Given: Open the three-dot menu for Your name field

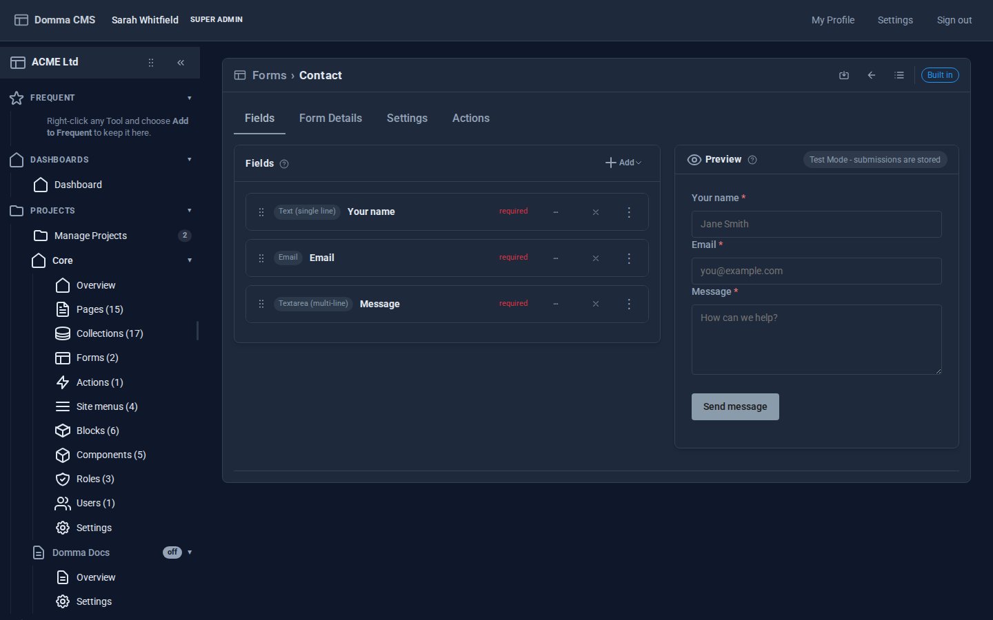Looking at the screenshot, I should coord(629,212).
